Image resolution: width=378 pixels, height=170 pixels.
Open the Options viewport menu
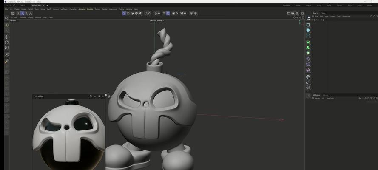(38, 17)
